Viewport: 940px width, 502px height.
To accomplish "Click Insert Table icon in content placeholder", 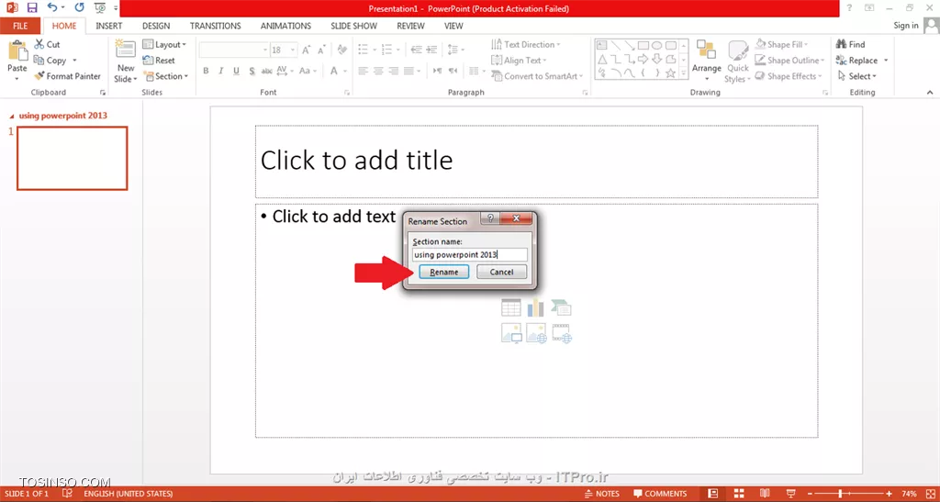I will tap(510, 308).
